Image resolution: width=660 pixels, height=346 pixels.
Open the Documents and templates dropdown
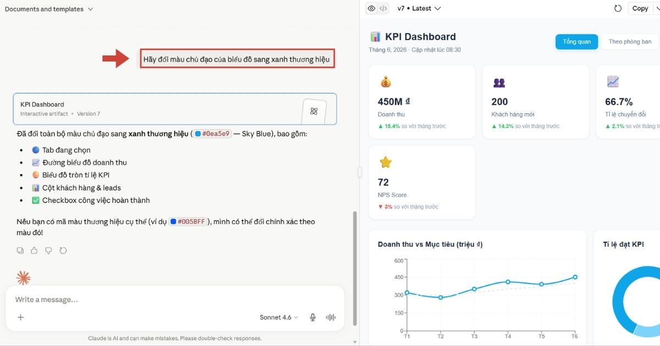point(48,9)
